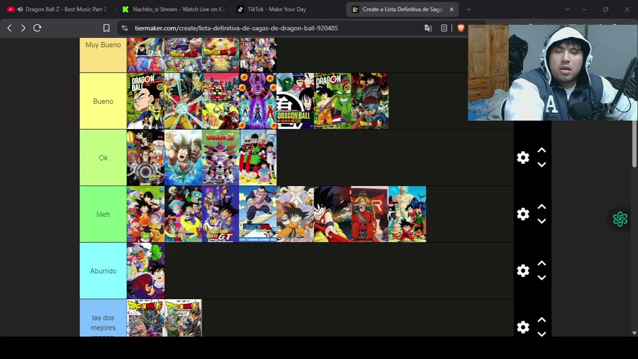
Task: Open the tab search dropdown chevron
Action: click(x=567, y=9)
